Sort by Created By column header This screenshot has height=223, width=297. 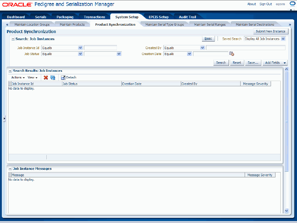tap(210, 84)
